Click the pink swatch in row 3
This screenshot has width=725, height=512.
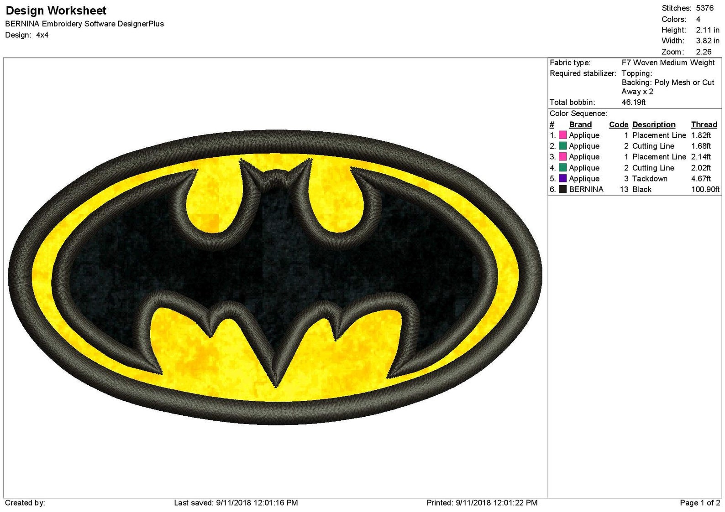562,157
